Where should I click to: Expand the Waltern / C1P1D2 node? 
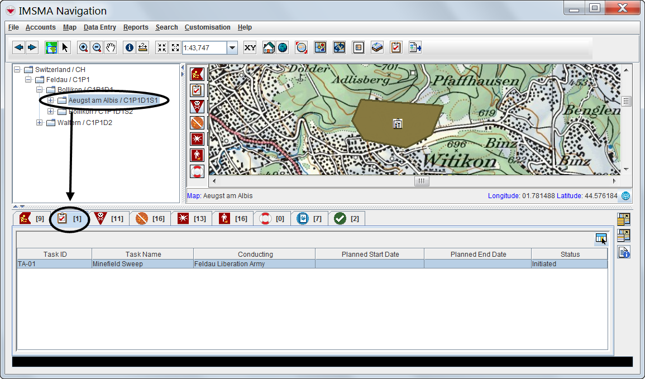(39, 123)
